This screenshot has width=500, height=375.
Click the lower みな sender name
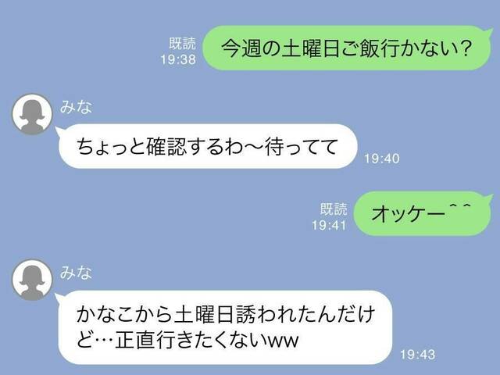point(76,273)
